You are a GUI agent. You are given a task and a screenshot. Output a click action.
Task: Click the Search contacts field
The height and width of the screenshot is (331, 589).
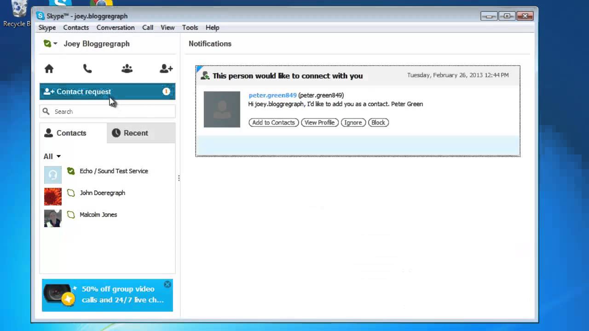107,111
